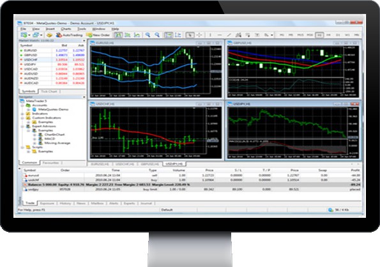Click the connection status icon in status bar
380x267 pixels.
[x=331, y=210]
